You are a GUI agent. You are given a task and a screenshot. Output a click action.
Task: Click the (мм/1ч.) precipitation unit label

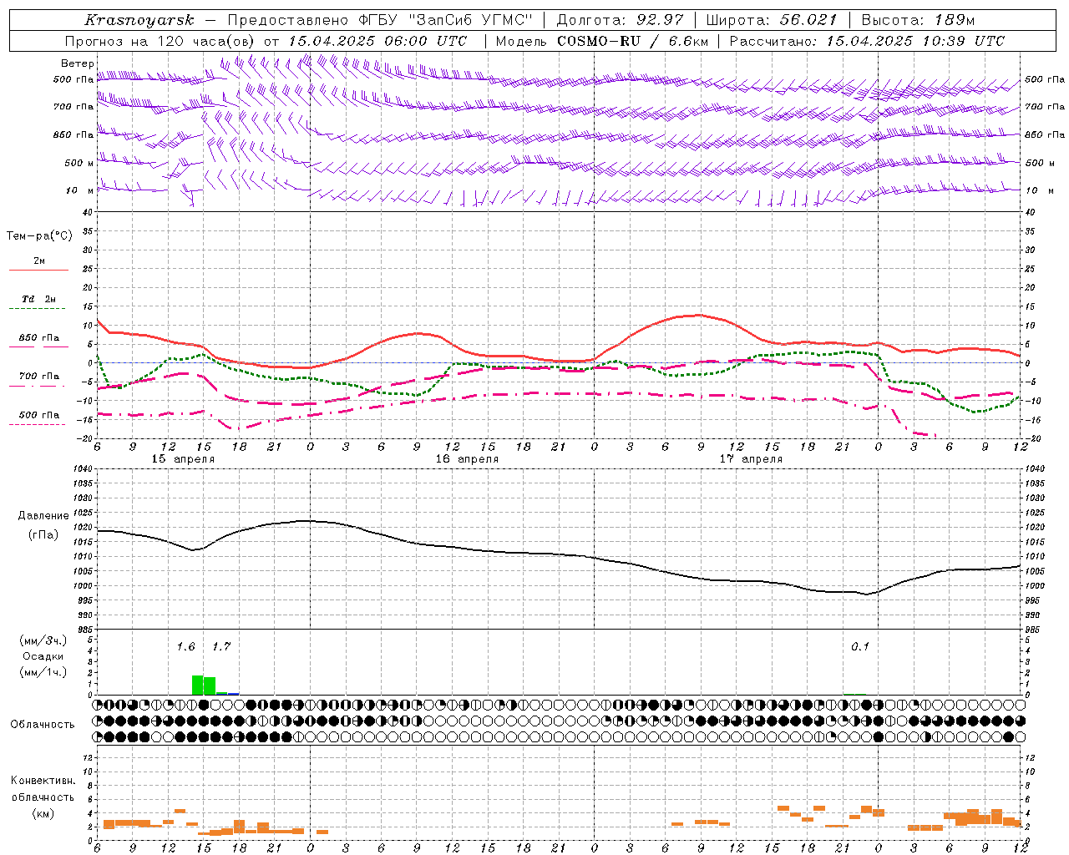(x=43, y=671)
